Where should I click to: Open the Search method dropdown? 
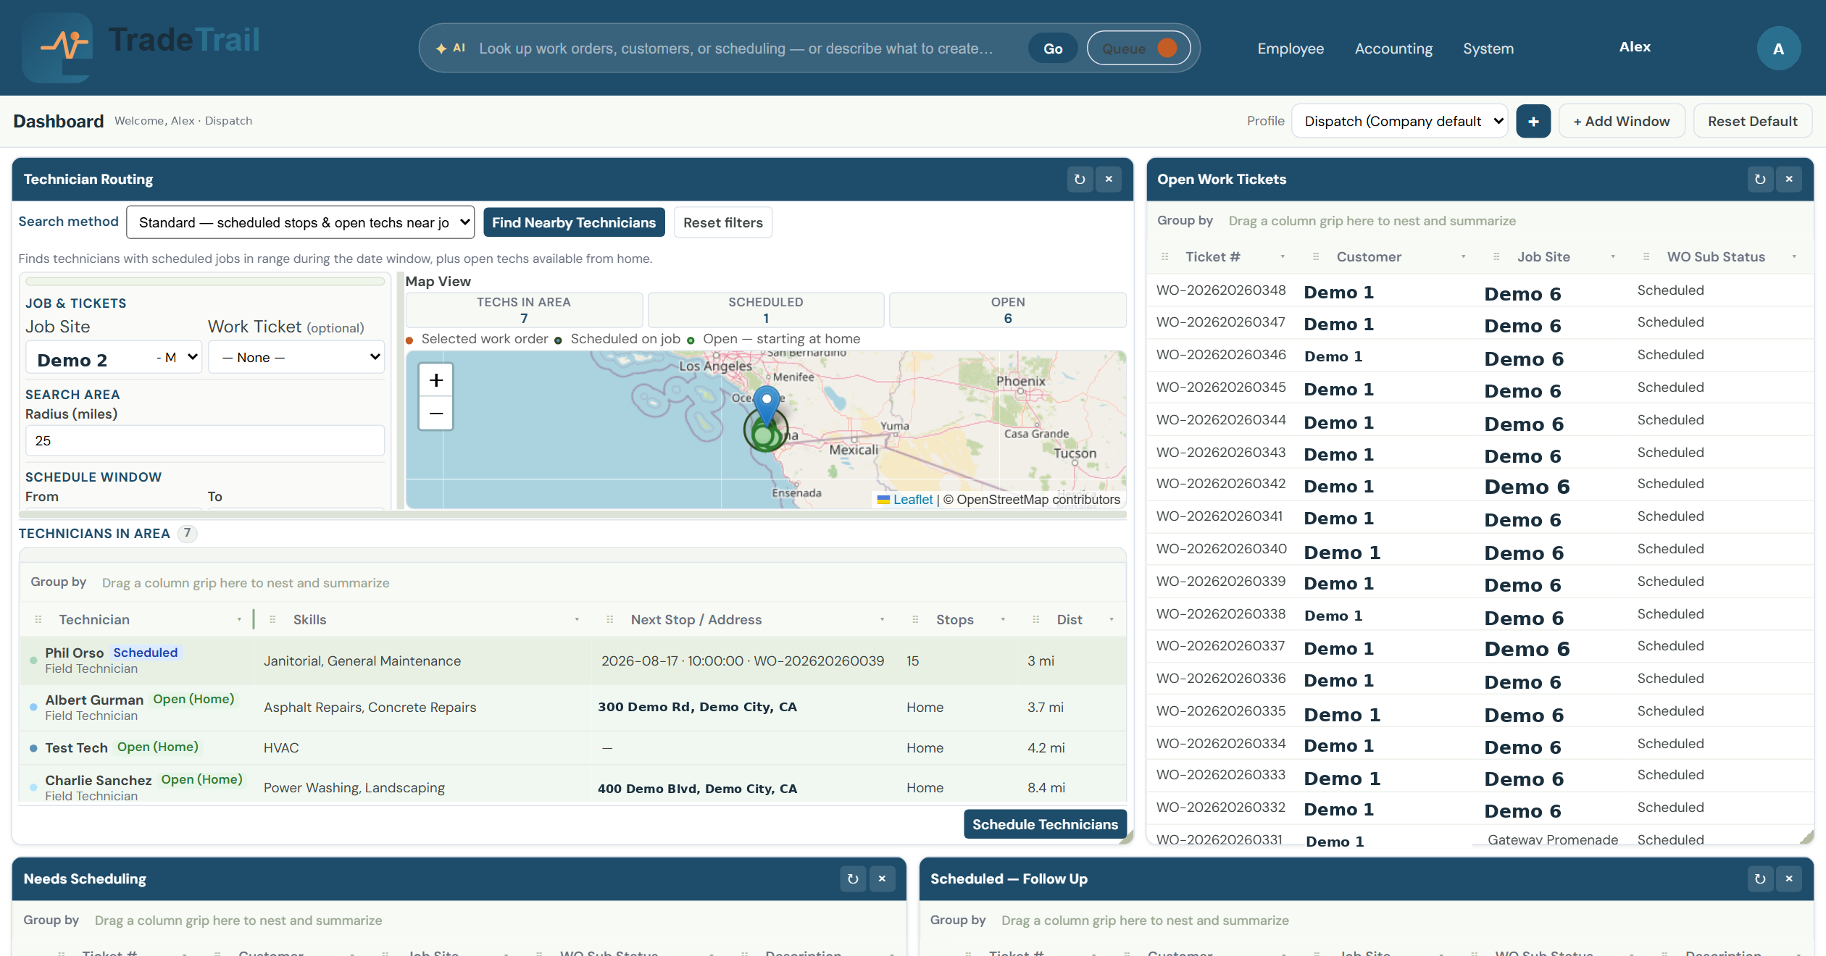click(x=301, y=222)
